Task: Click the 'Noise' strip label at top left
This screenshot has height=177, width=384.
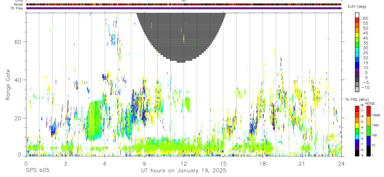Action: [x=18, y=4]
